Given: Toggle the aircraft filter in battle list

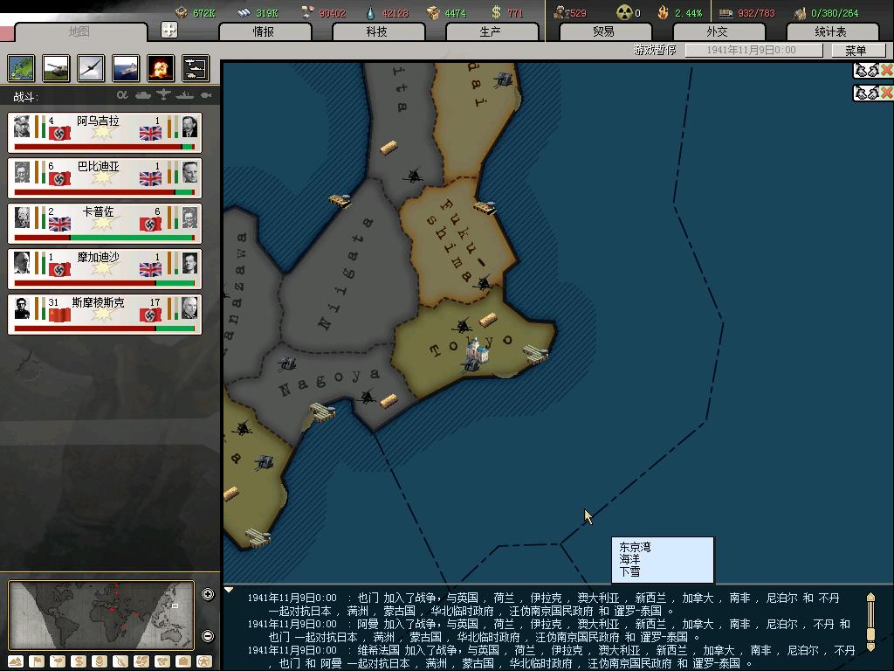Looking at the screenshot, I should click(164, 95).
